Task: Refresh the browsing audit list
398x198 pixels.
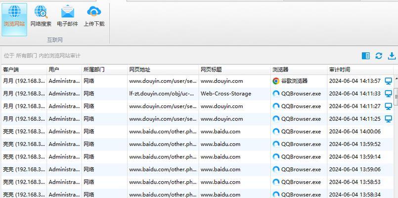Action: pyautogui.click(x=379, y=56)
